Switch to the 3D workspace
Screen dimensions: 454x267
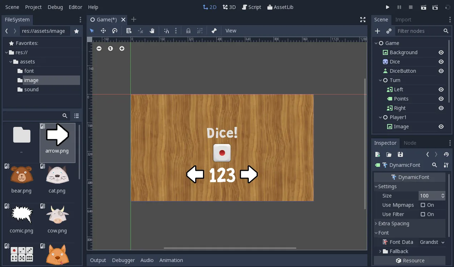click(x=229, y=7)
